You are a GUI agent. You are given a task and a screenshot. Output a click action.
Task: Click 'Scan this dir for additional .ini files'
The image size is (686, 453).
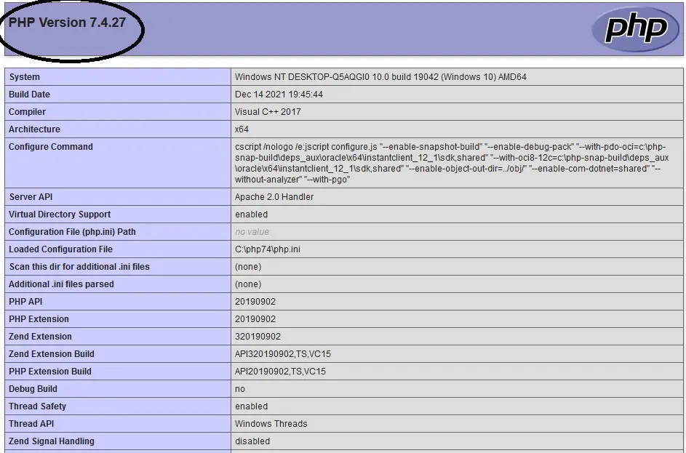[79, 267]
